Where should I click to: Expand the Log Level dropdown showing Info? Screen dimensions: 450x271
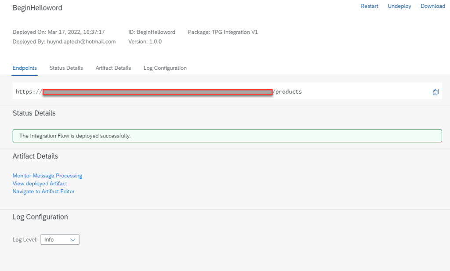(60, 239)
